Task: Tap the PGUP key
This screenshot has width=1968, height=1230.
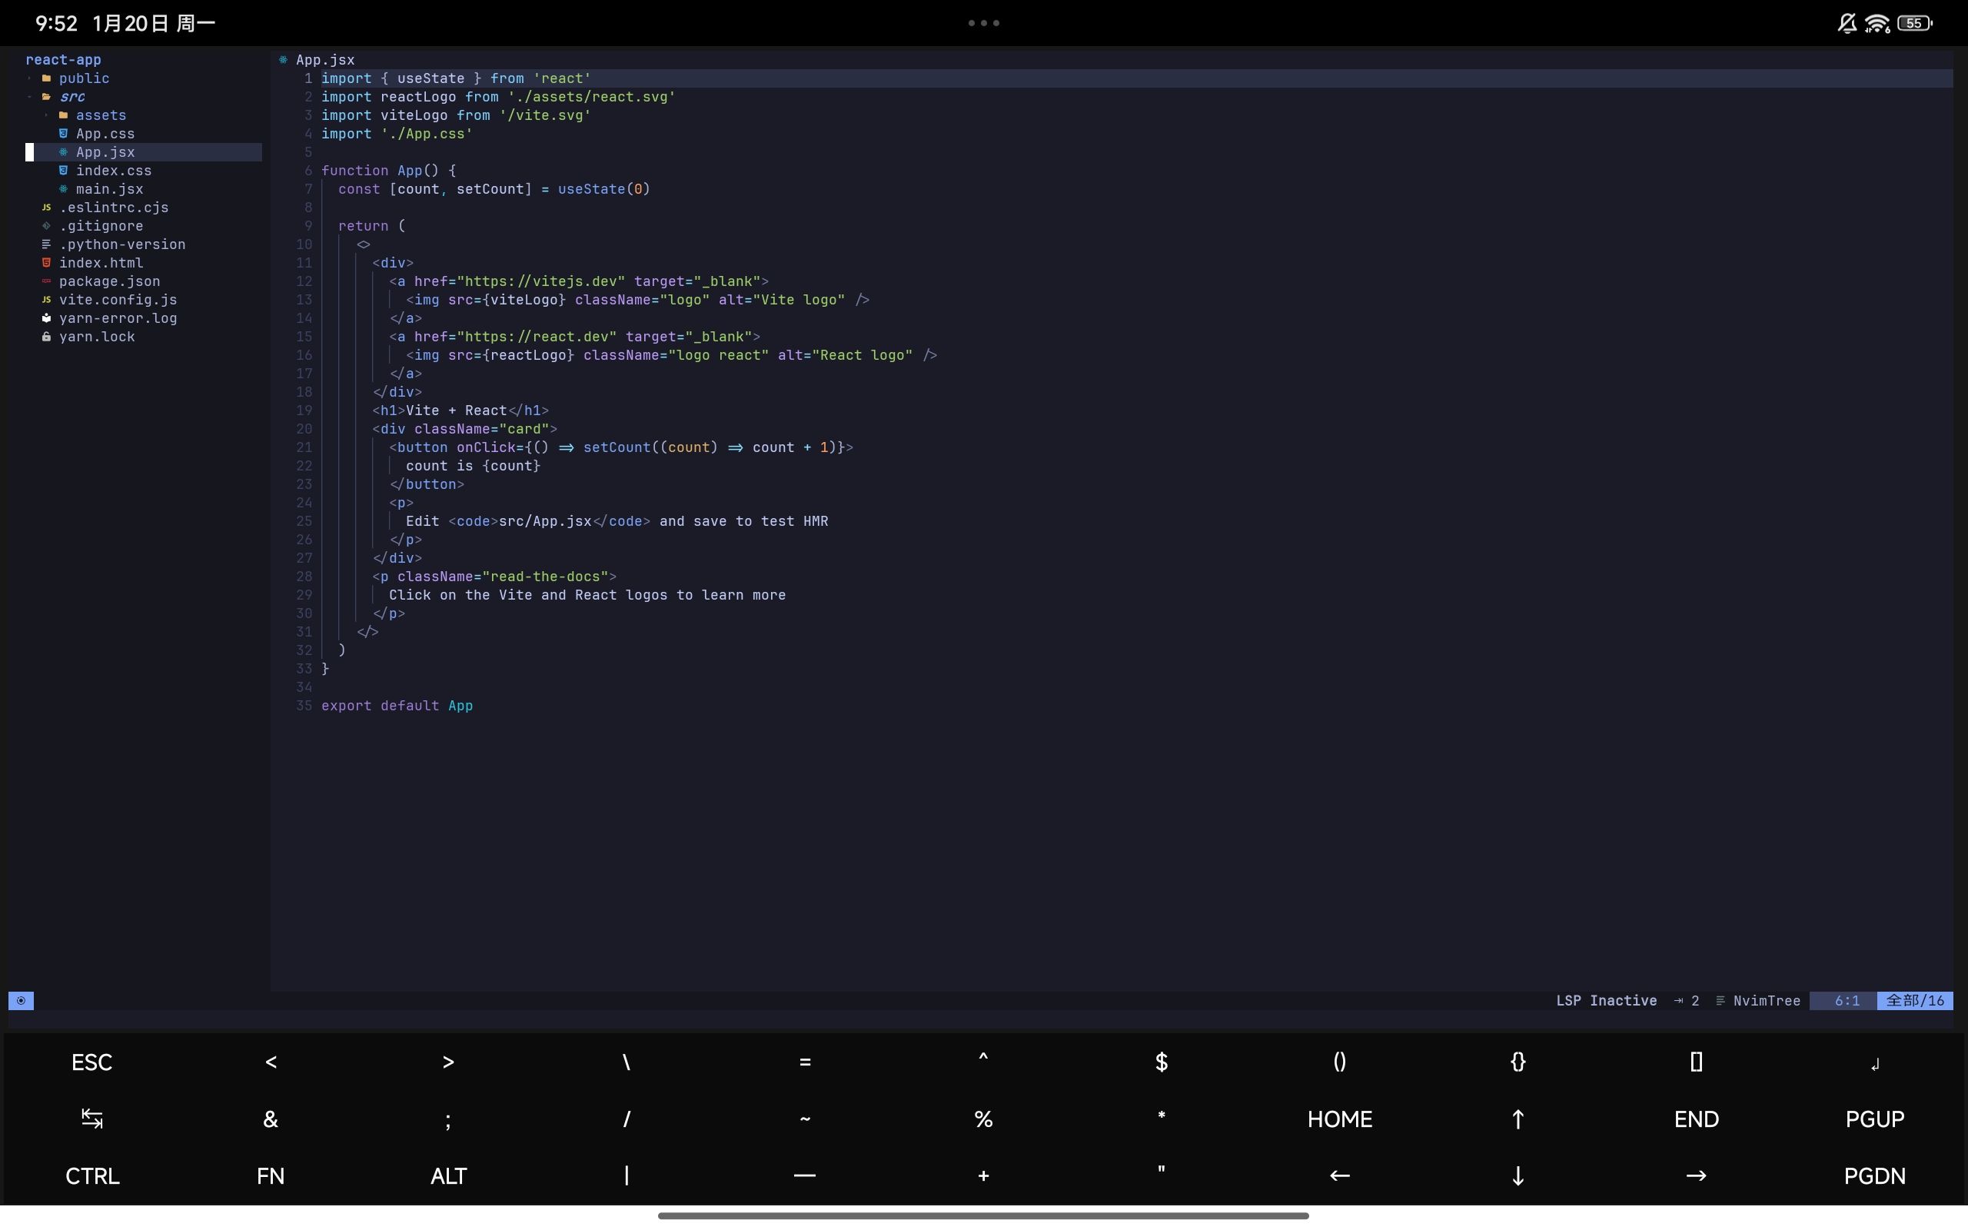Action: (1874, 1119)
